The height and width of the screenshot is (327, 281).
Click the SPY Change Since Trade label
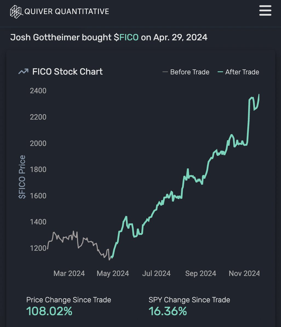[189, 300]
